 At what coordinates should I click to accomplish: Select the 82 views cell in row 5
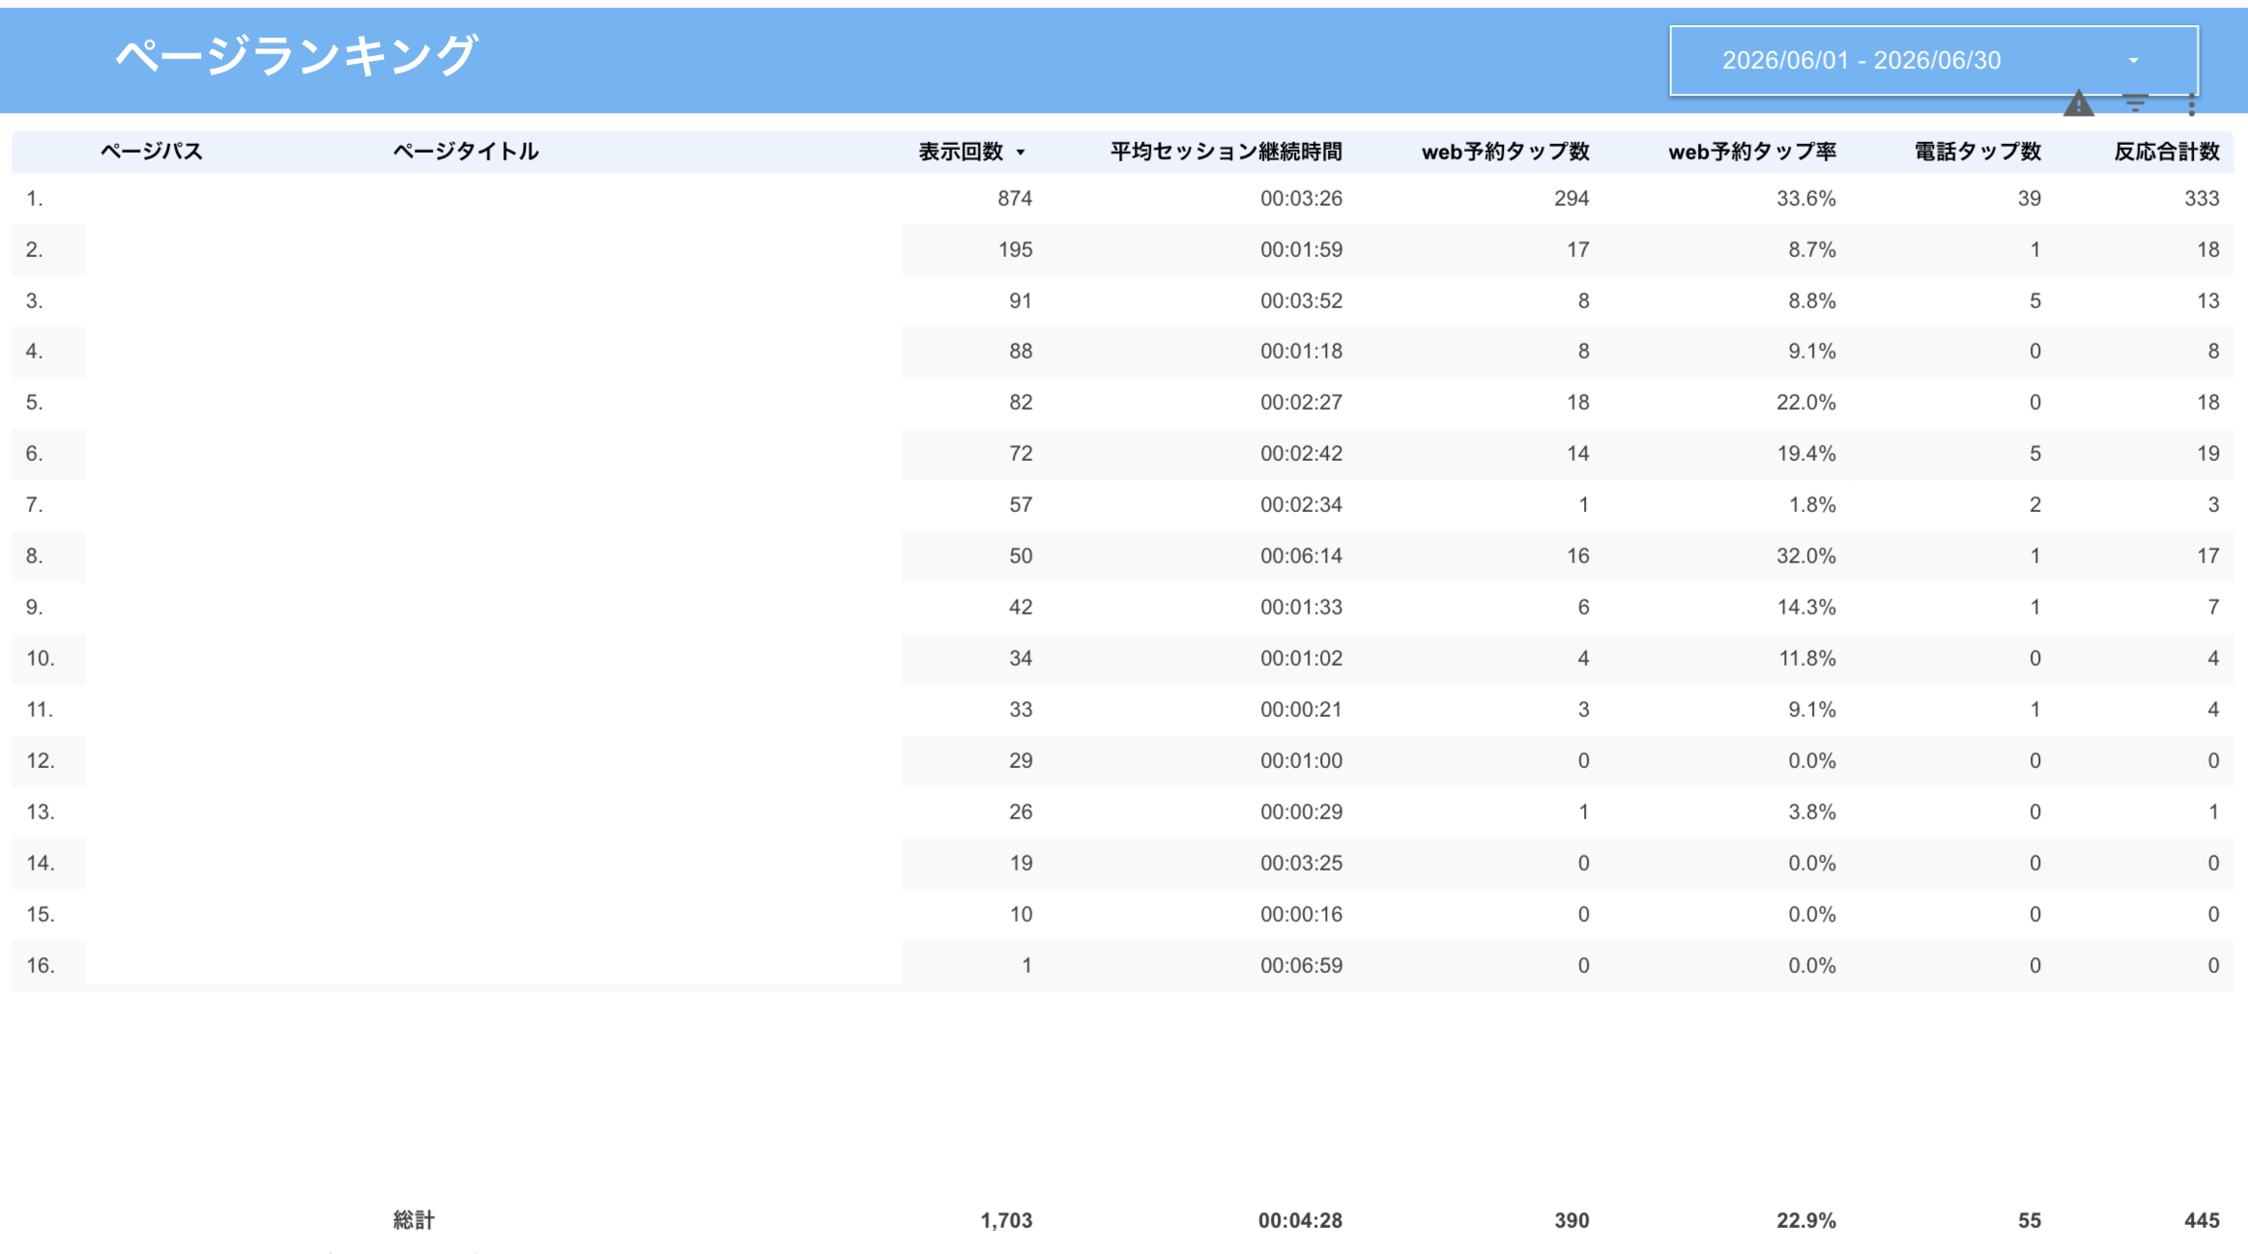(1021, 402)
